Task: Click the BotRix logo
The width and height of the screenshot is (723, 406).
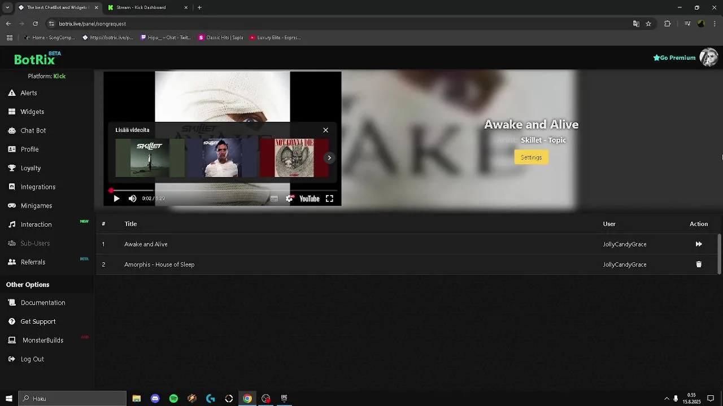Action: click(x=34, y=59)
